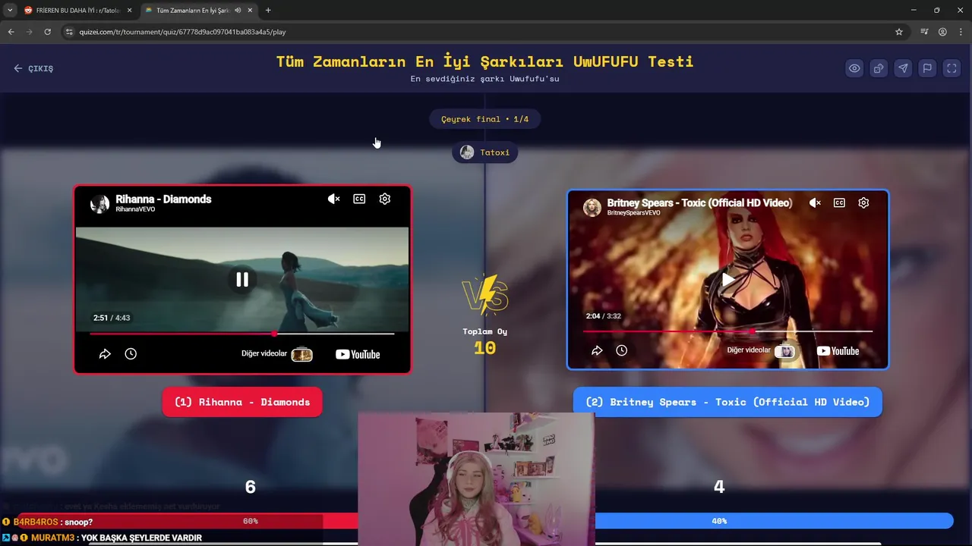Share the Rihanna Diamonds video

105,354
